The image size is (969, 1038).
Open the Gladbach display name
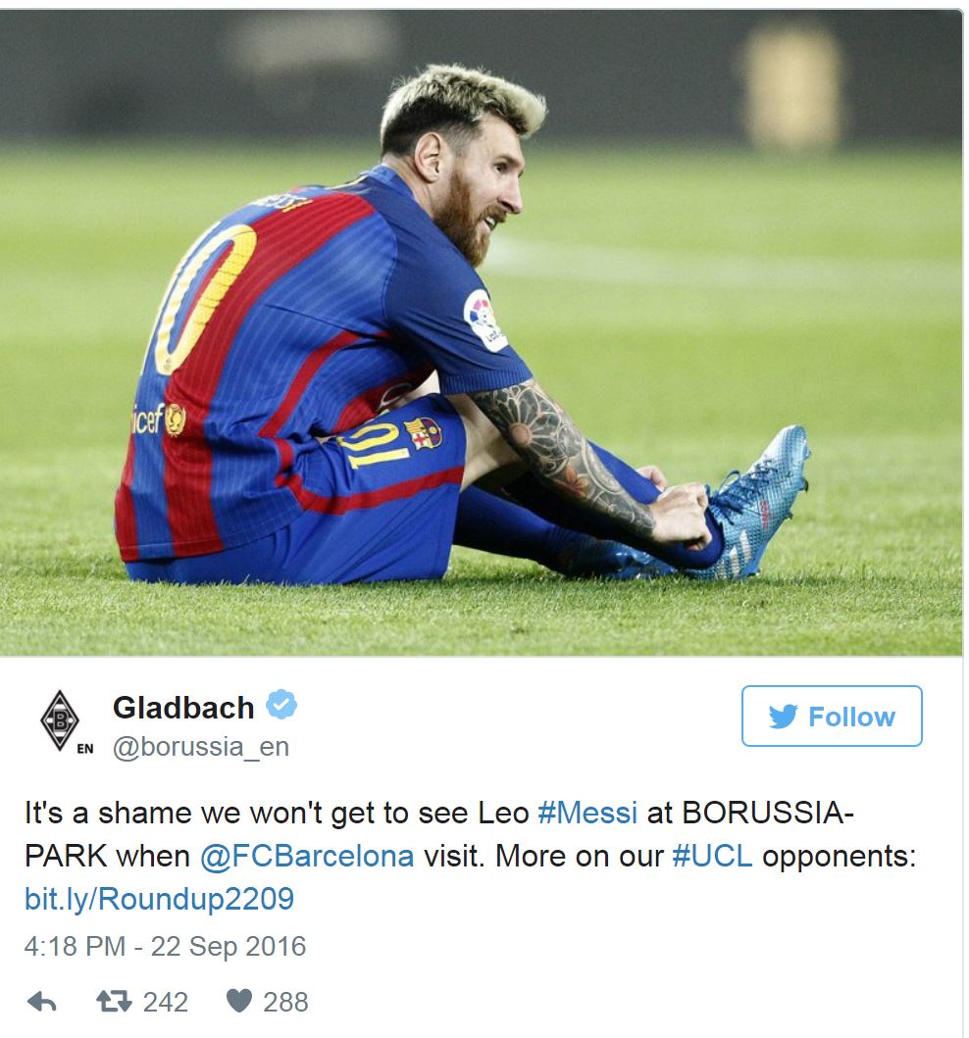[x=183, y=707]
